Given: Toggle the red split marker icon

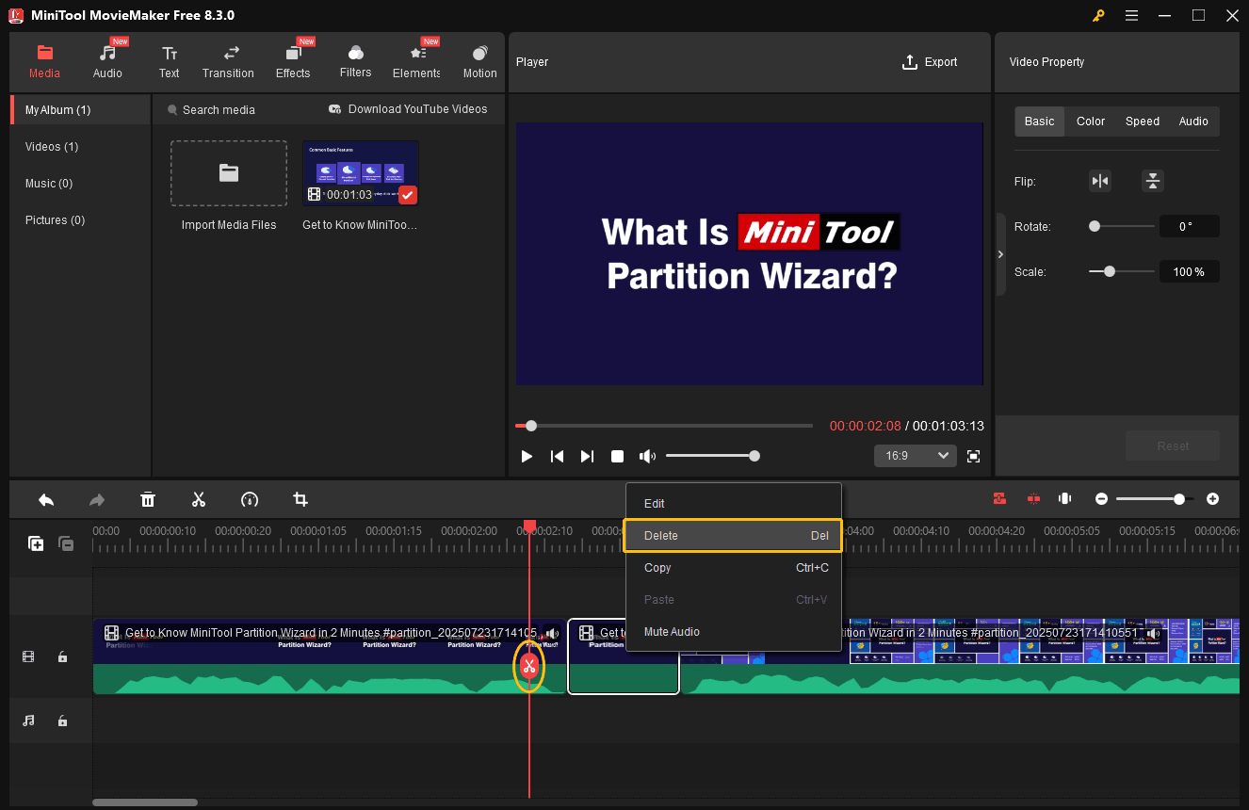Looking at the screenshot, I should [1033, 499].
